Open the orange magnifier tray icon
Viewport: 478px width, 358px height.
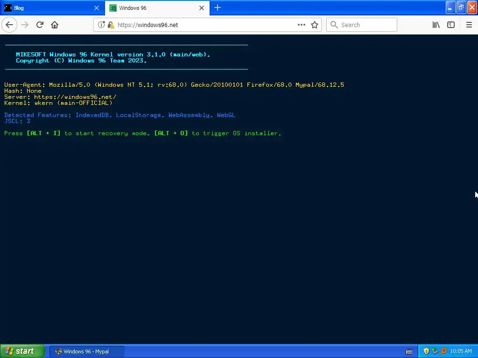tap(443, 351)
